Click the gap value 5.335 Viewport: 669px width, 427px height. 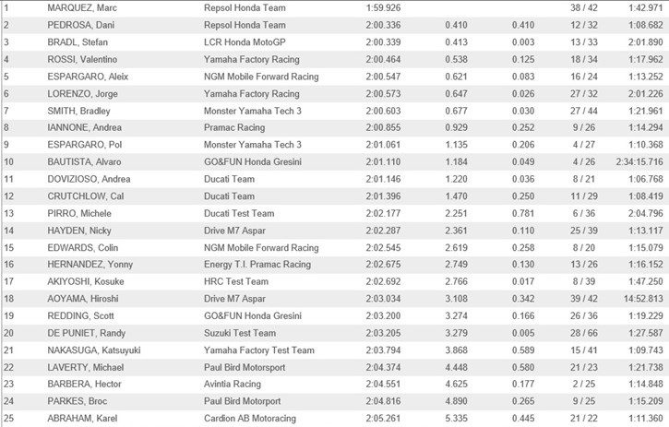[x=456, y=419]
